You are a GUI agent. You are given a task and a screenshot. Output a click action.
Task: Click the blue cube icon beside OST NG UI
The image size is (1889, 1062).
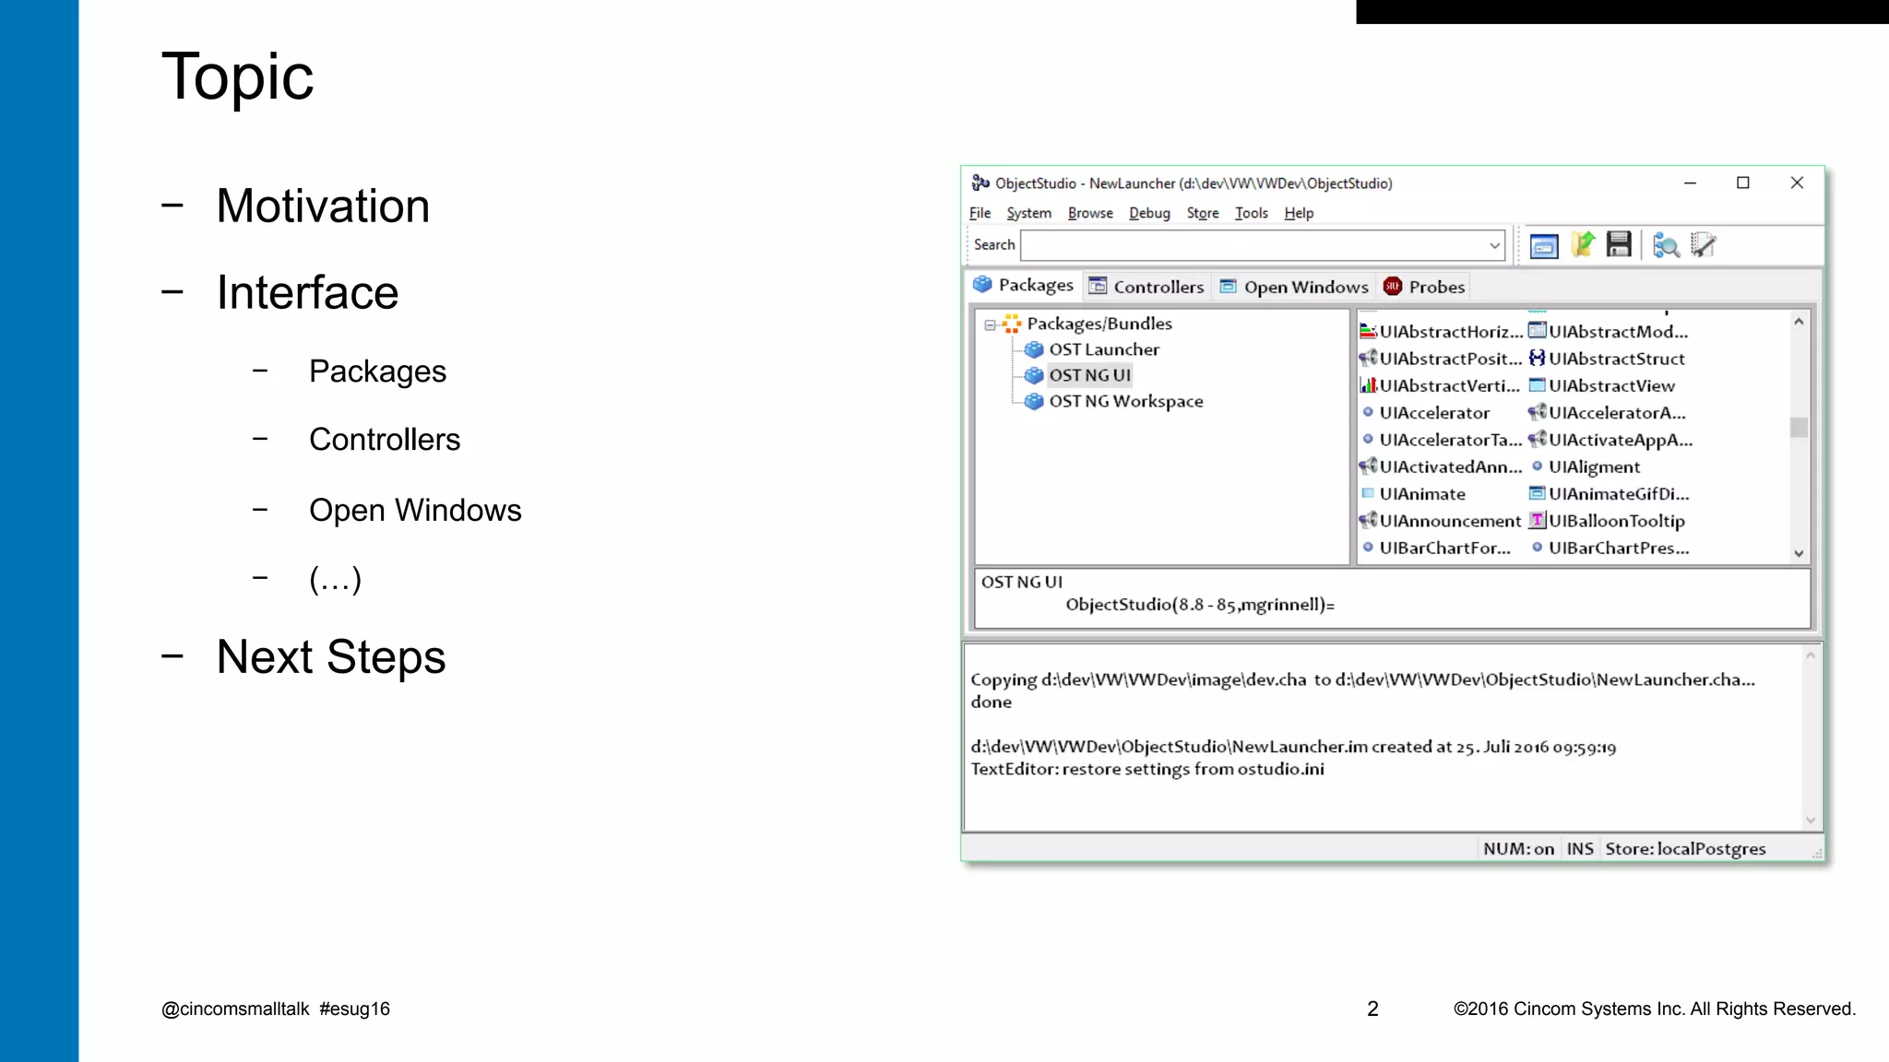(x=1034, y=375)
